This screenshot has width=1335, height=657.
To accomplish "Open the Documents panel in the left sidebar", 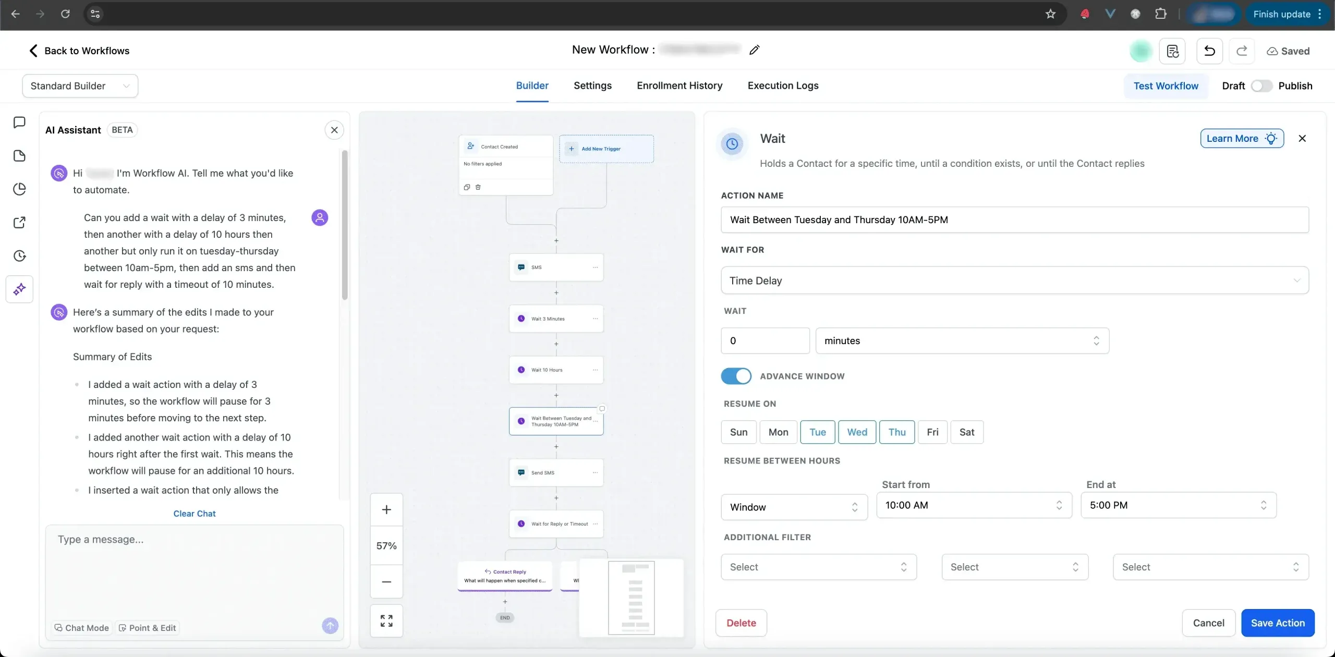I will click(x=19, y=155).
